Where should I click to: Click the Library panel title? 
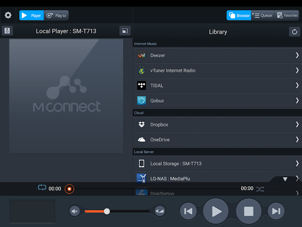(x=218, y=32)
